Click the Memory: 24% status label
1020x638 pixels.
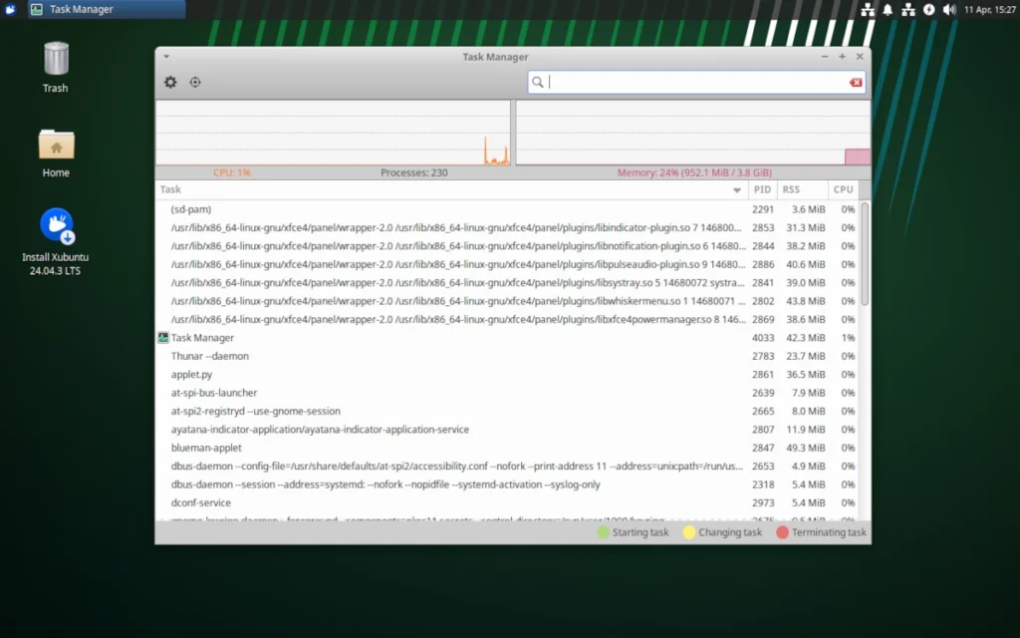pos(694,172)
